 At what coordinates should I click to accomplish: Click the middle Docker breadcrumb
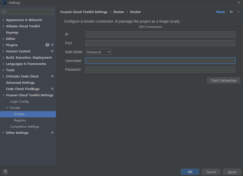pyautogui.click(x=119, y=12)
